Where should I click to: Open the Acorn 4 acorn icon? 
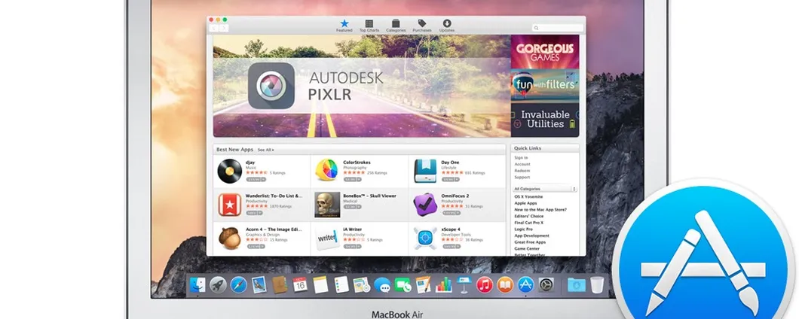(230, 238)
